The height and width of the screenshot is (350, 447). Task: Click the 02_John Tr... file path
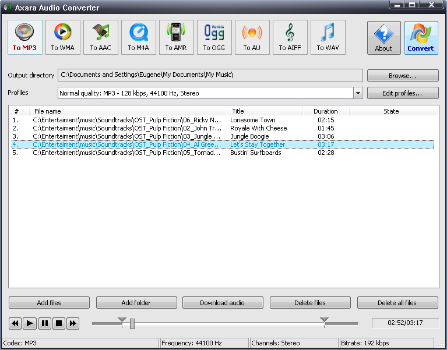tap(127, 128)
